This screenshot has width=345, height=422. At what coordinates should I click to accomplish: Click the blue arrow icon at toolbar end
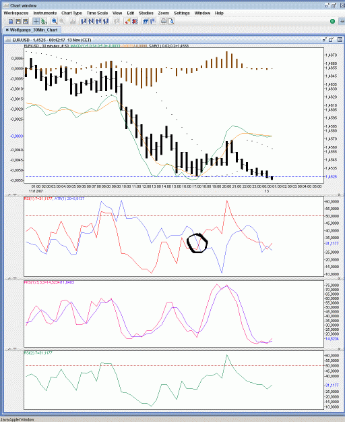point(342,21)
